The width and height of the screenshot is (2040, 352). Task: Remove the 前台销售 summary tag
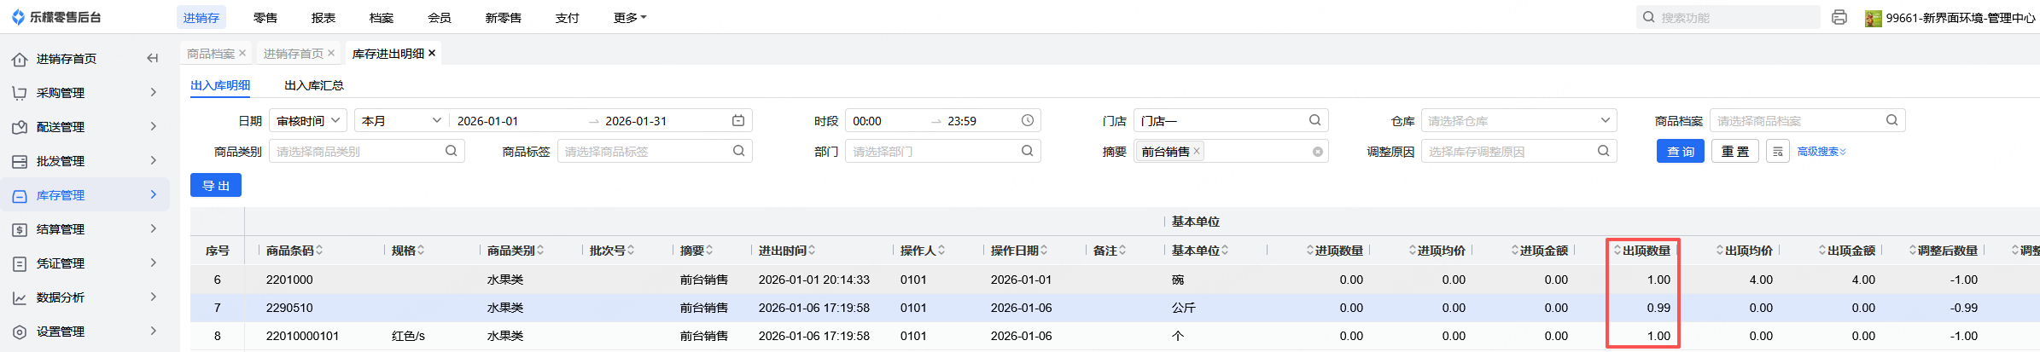point(1197,152)
